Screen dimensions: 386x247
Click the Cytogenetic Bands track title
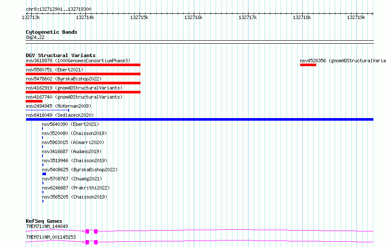coord(52,32)
